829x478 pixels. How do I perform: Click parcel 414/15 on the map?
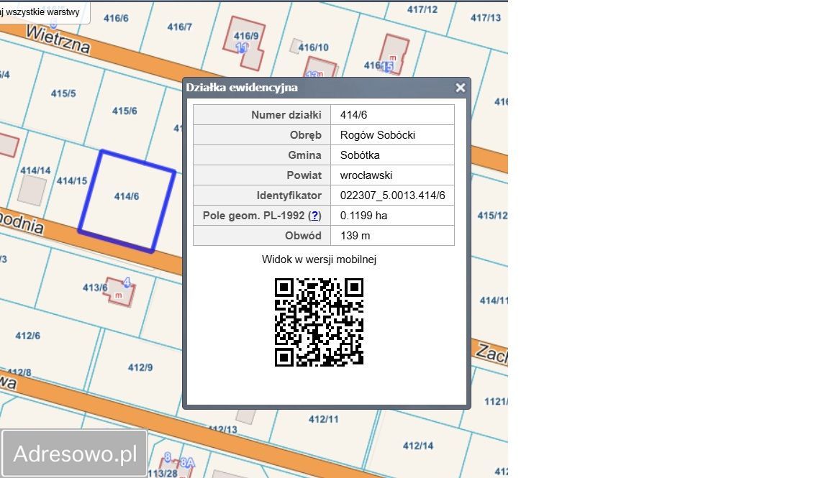point(72,180)
